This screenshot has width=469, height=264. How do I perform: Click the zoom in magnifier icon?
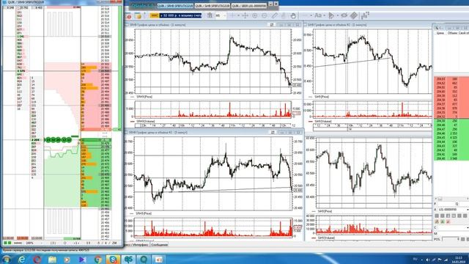pos(255,15)
